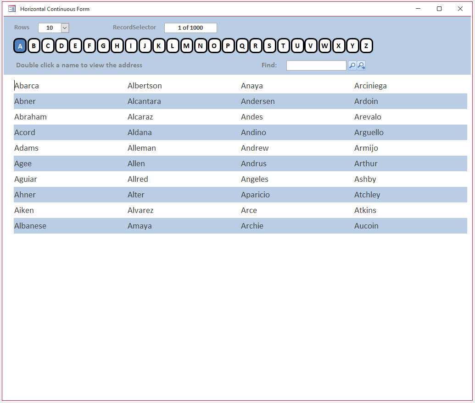Click the X letter button
The width and height of the screenshot is (475, 403).
[339, 46]
